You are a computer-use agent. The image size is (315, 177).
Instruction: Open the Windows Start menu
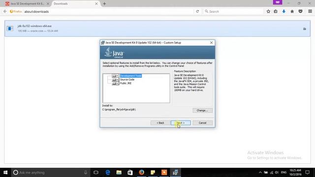[5, 173]
